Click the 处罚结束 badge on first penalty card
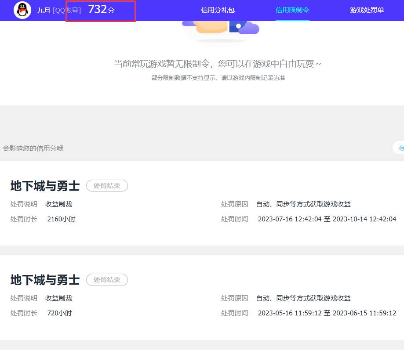This screenshot has width=404, height=358. tap(107, 185)
